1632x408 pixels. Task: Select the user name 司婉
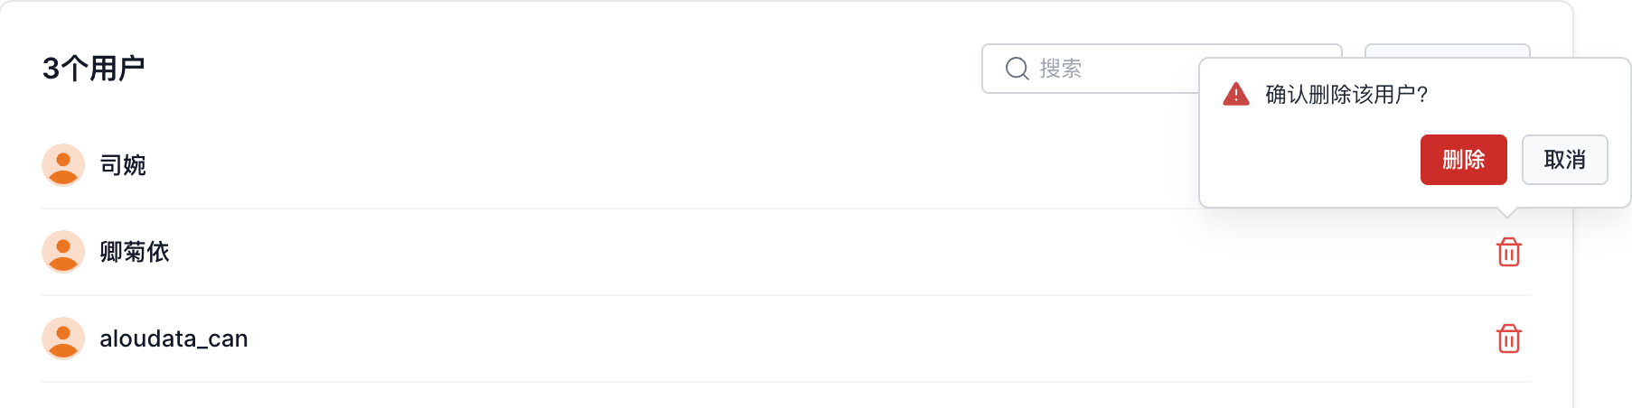pyautogui.click(x=123, y=165)
